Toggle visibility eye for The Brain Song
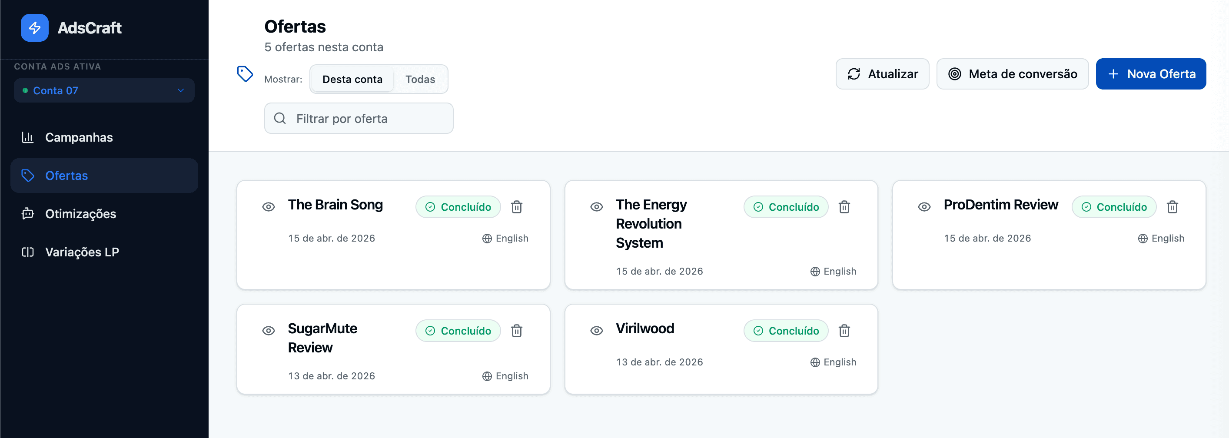This screenshot has height=438, width=1229. click(x=269, y=207)
